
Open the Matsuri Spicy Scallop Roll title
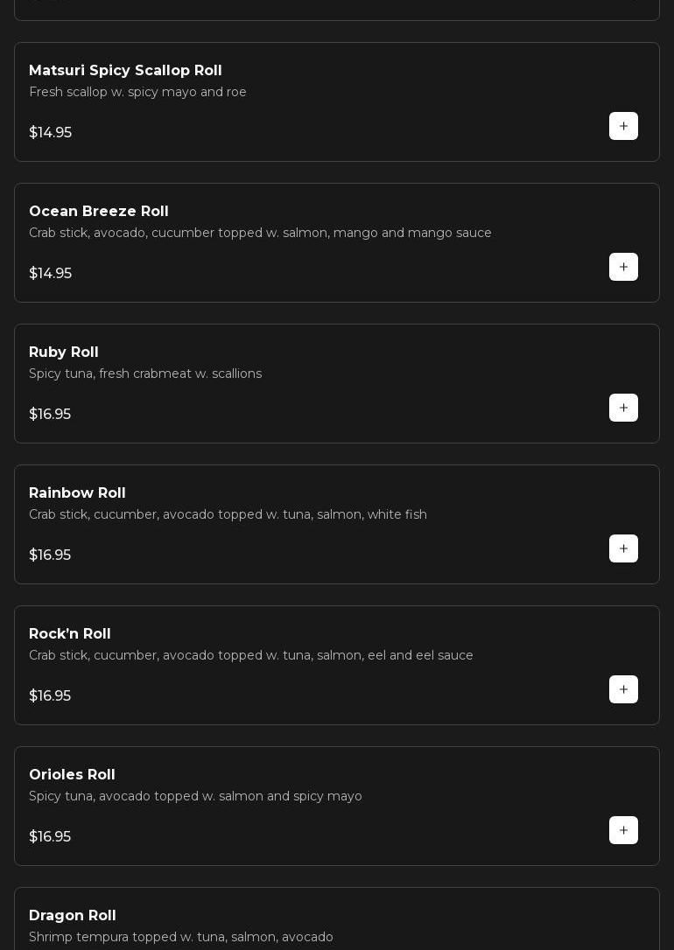pyautogui.click(x=125, y=70)
